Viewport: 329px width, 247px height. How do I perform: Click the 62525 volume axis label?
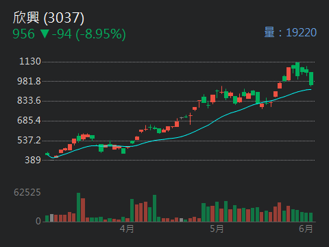point(27,192)
